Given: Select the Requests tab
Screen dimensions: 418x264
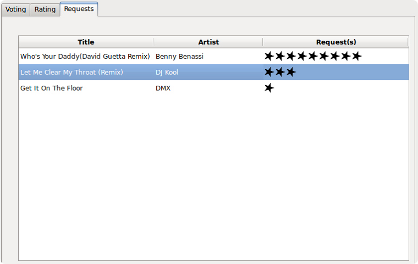Looking at the screenshot, I should 79,9.
